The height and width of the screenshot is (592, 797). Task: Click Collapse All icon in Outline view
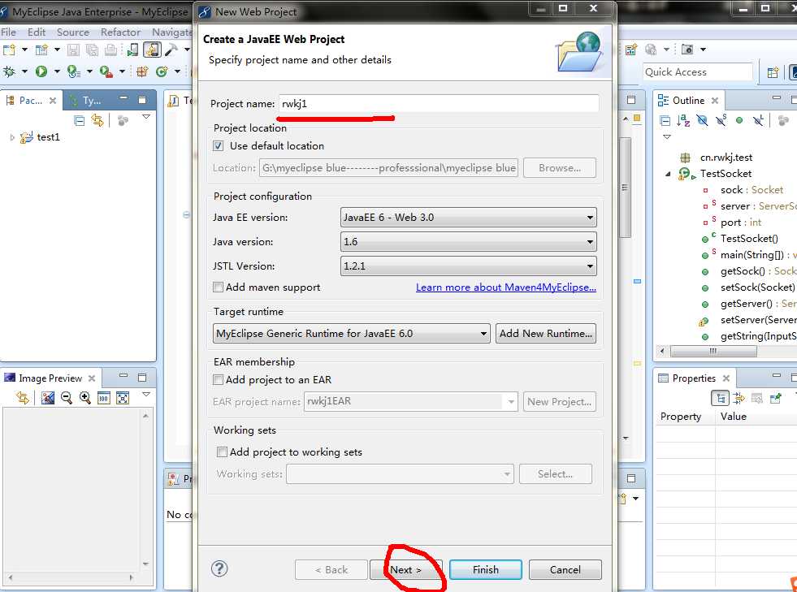tap(665, 120)
